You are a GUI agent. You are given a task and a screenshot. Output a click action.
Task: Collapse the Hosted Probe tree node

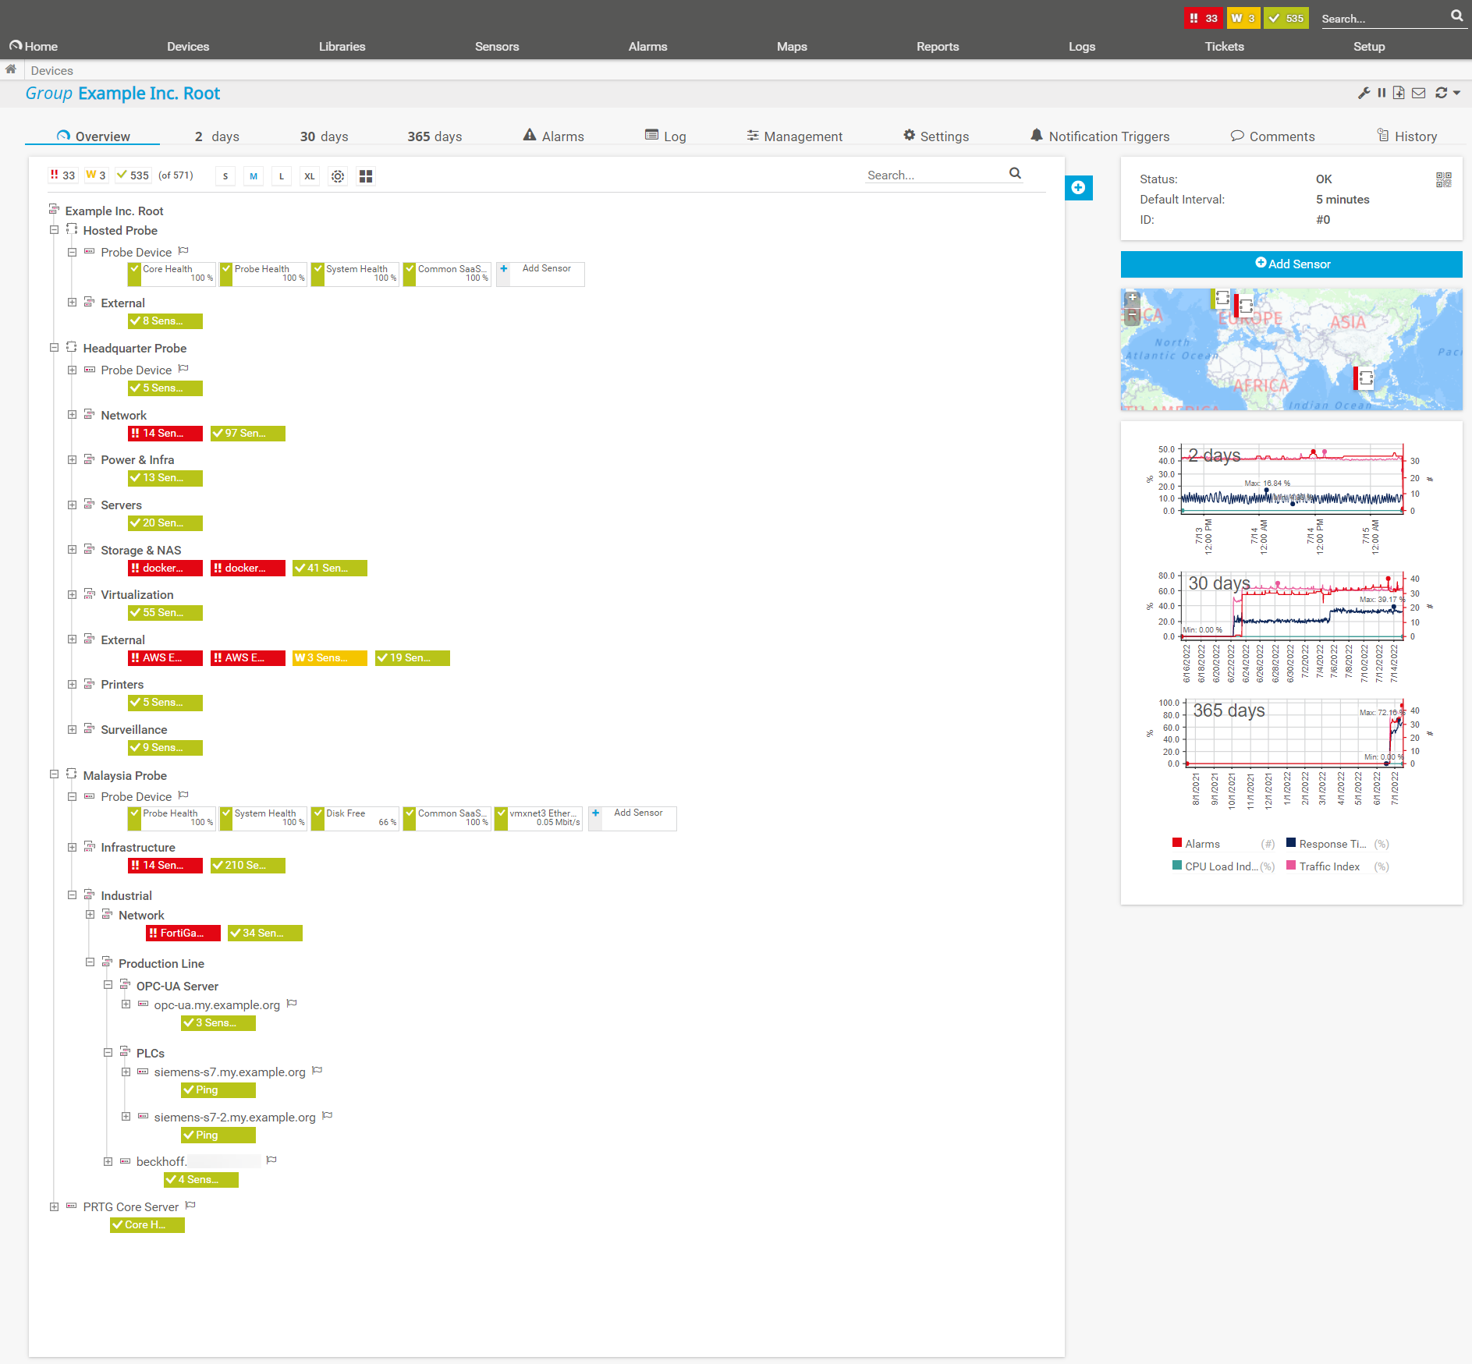[x=55, y=229]
